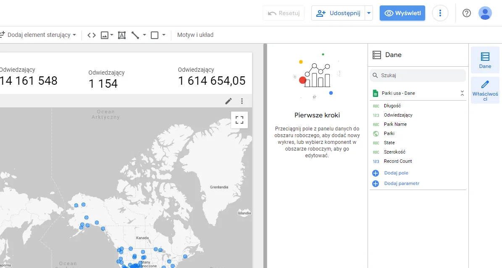Image resolution: width=502 pixels, height=268 pixels.
Task: Click the Wyświetl view button
Action: coord(402,13)
